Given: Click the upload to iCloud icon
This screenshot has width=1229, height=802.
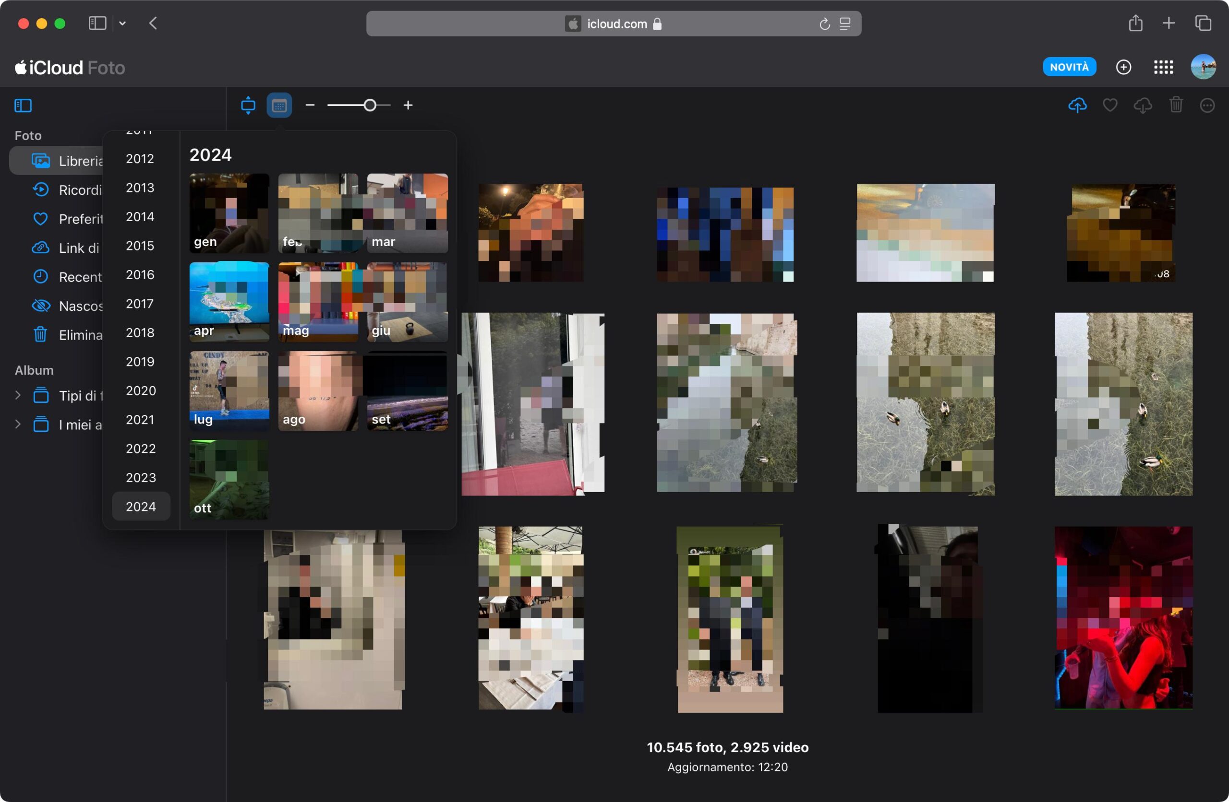Looking at the screenshot, I should pyautogui.click(x=1077, y=105).
